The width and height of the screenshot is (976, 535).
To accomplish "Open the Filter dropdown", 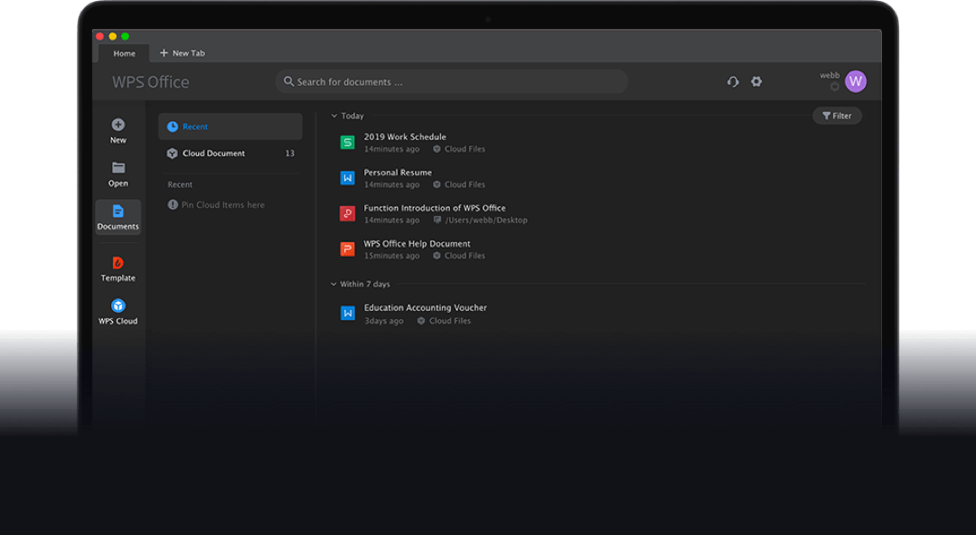I will tap(837, 116).
